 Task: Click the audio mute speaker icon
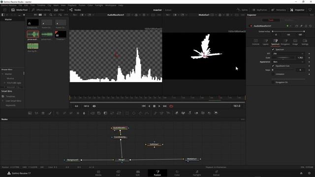(x=94, y=106)
